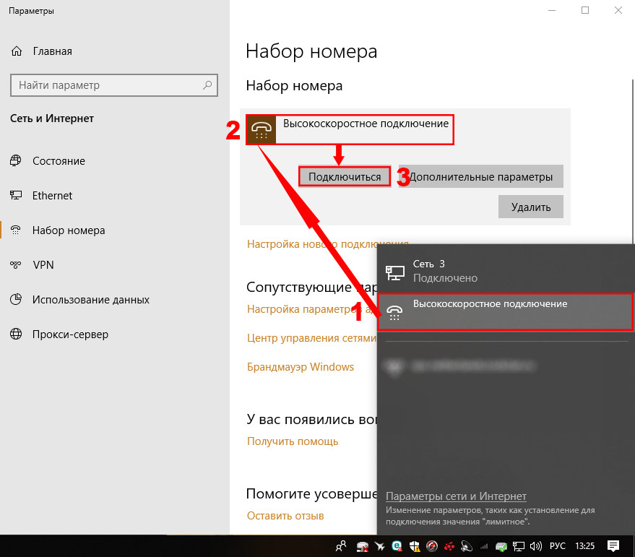Screen dimensions: 635x557
Task: Click the signal bars tray icon
Action: (484, 546)
